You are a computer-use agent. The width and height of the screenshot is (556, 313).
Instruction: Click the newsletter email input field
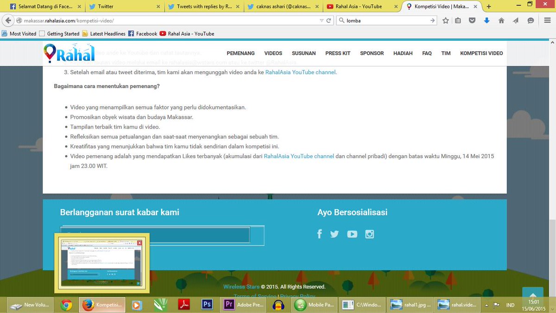coord(155,235)
